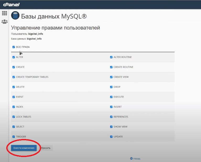This screenshot has height=162, width=201.
Task: Toggle the TRIGGER privilege checkbox
Action: tap(14, 137)
